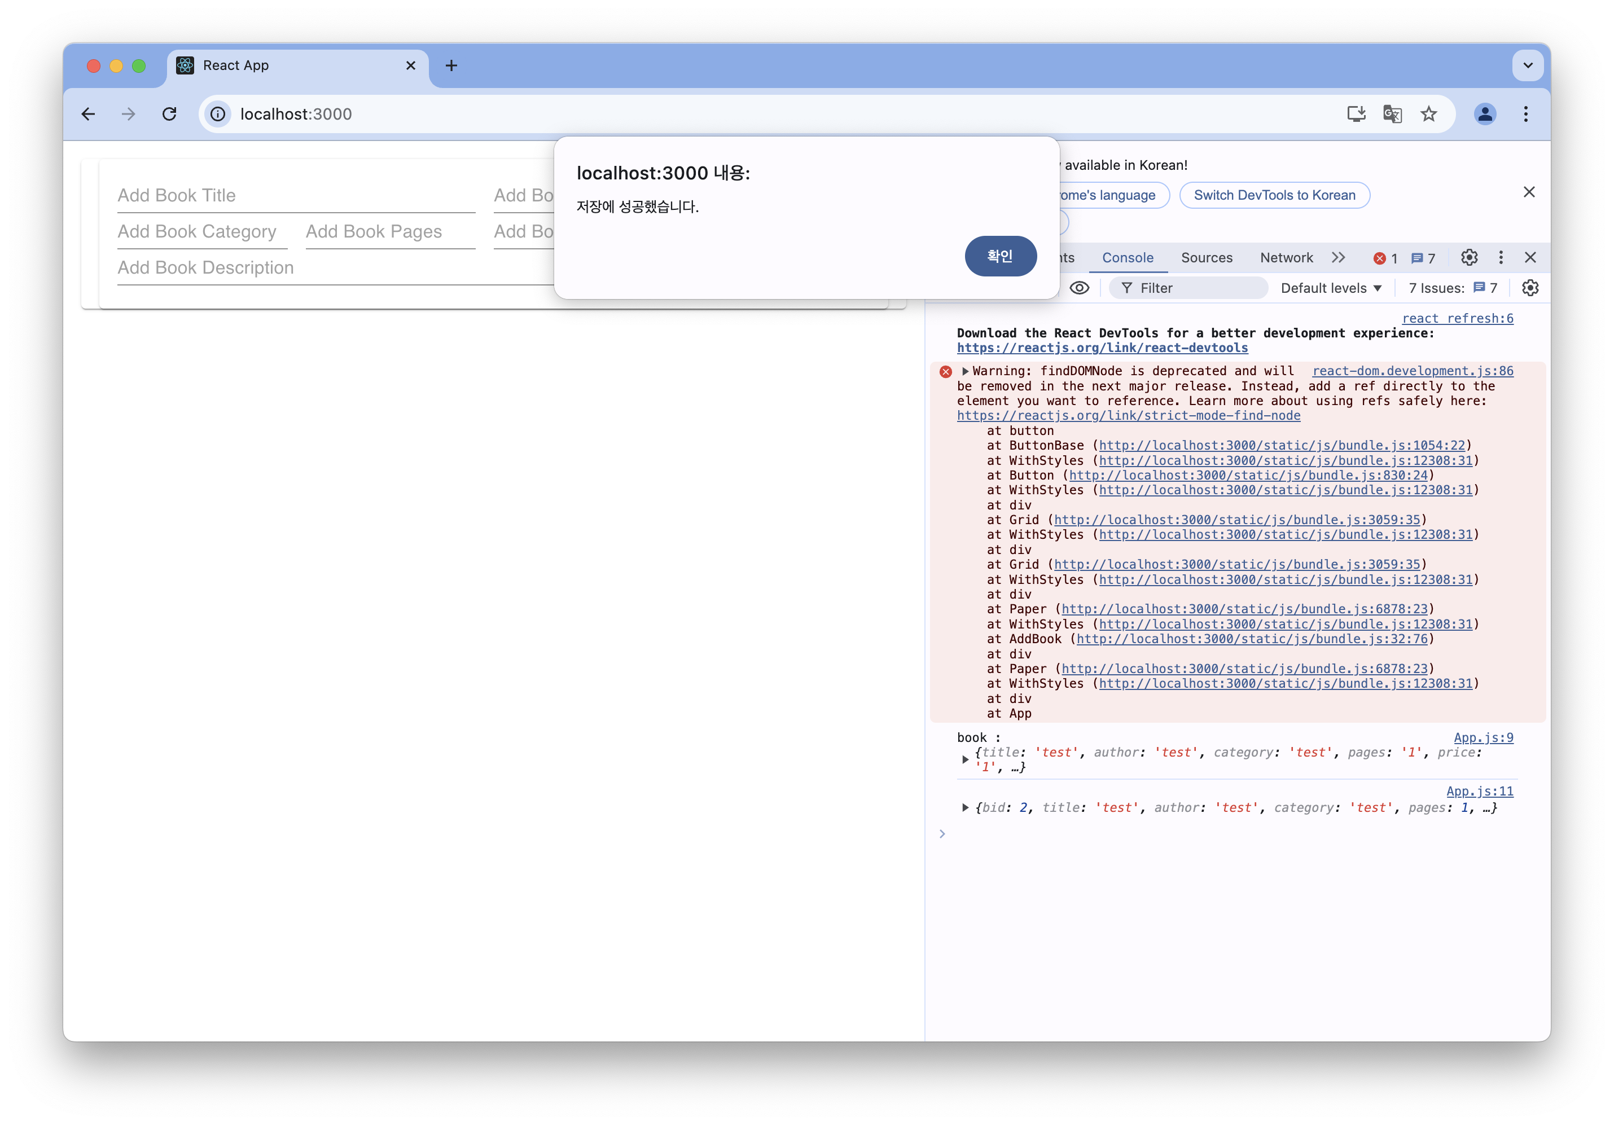The width and height of the screenshot is (1614, 1125).
Task: Switch to the Sources tab
Action: pyautogui.click(x=1207, y=258)
